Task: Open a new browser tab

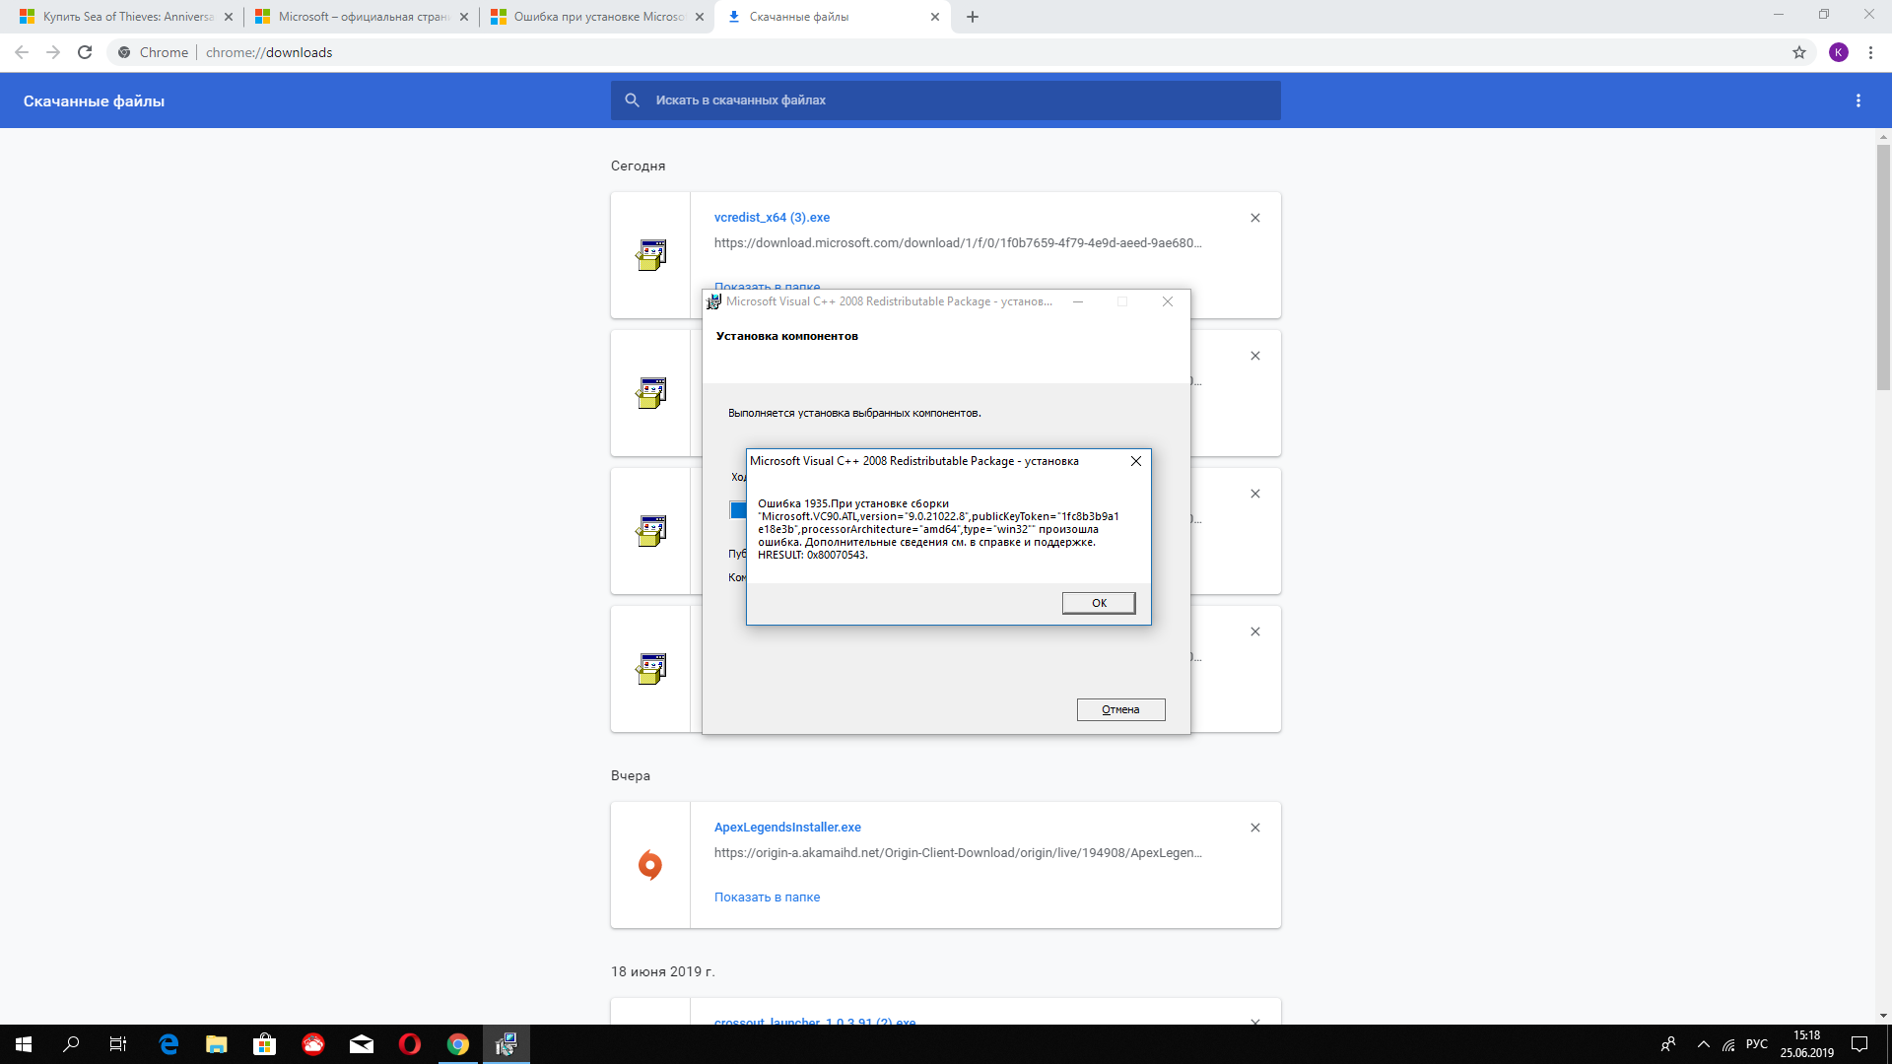Action: 973,17
